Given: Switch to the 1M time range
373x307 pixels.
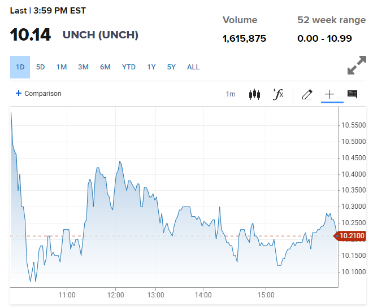Looking at the screenshot, I should pyautogui.click(x=62, y=67).
